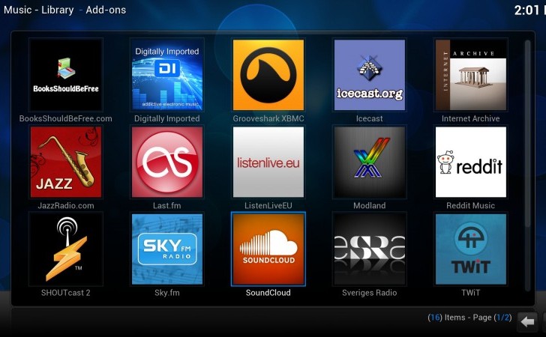Click the Last.fm caption text

pos(167,205)
